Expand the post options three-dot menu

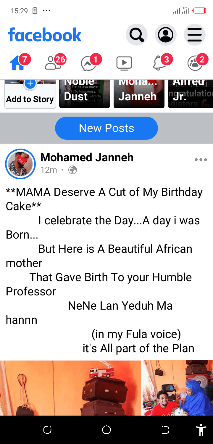[x=201, y=160]
